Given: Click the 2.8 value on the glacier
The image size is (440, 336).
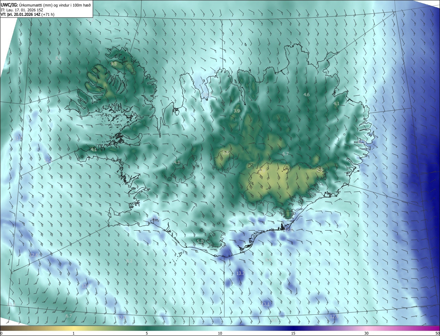Looking at the screenshot, I should tap(226, 153).
